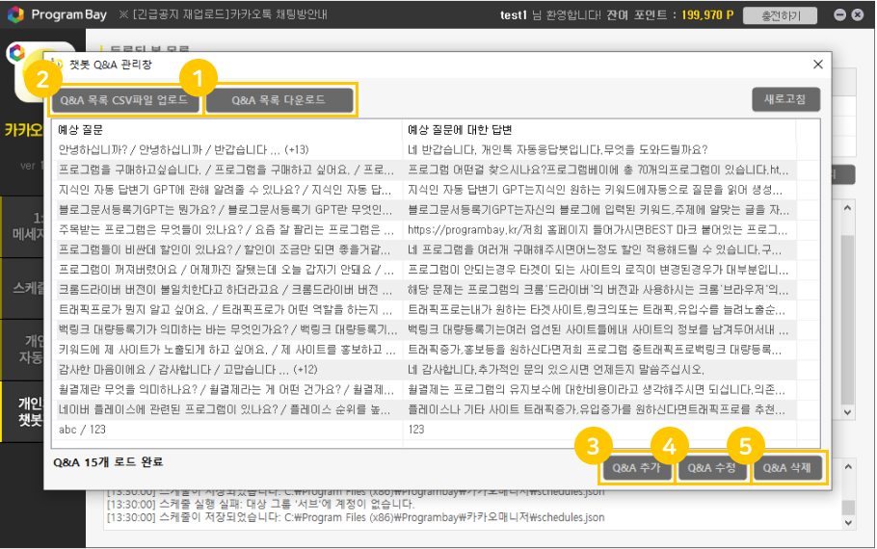Screen dimensions: 877x549
Task: Click the log panel vertical scrollbar
Action: [848, 506]
